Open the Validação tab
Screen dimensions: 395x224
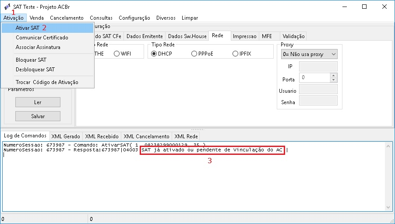coord(293,36)
